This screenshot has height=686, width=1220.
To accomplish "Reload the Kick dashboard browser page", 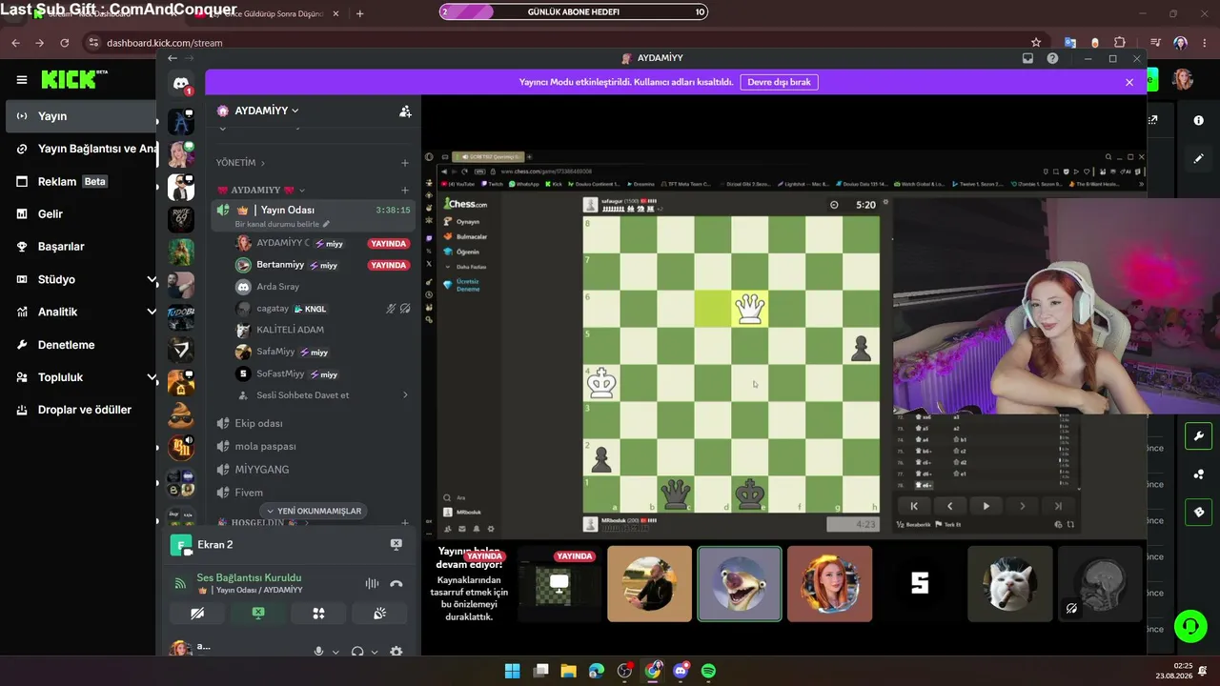I will (x=64, y=43).
